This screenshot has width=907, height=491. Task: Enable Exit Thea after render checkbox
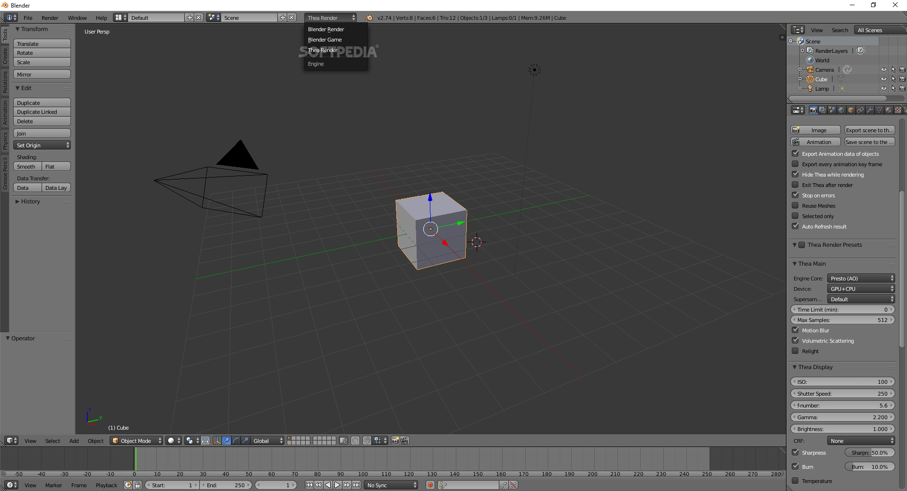(x=795, y=185)
